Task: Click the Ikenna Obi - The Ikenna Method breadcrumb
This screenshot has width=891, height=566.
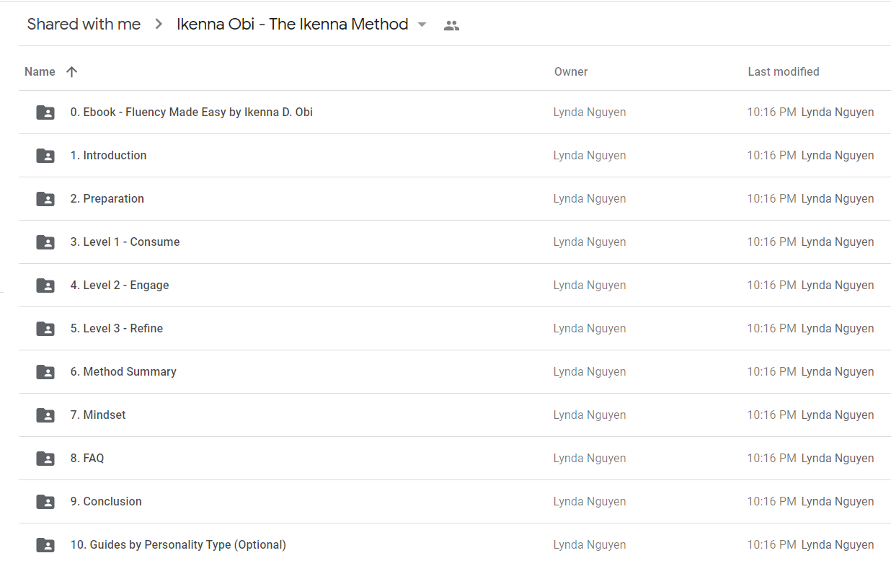Action: tap(293, 24)
